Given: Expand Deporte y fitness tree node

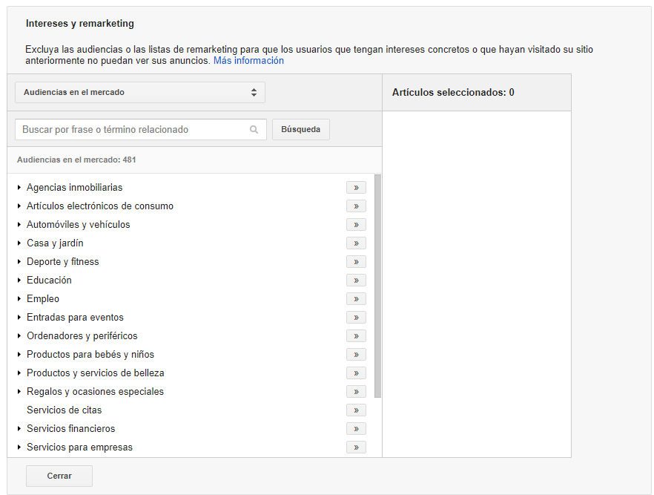Looking at the screenshot, I should coord(19,262).
